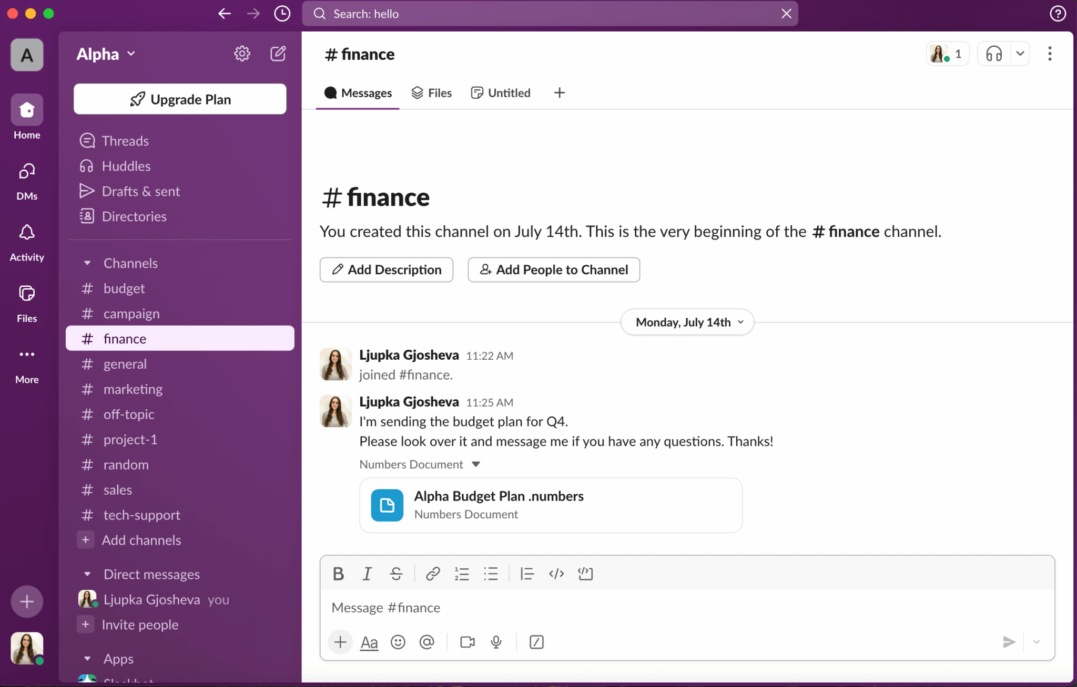The width and height of the screenshot is (1077, 687).
Task: Expand the Numbers Document attachment options
Action: click(476, 464)
